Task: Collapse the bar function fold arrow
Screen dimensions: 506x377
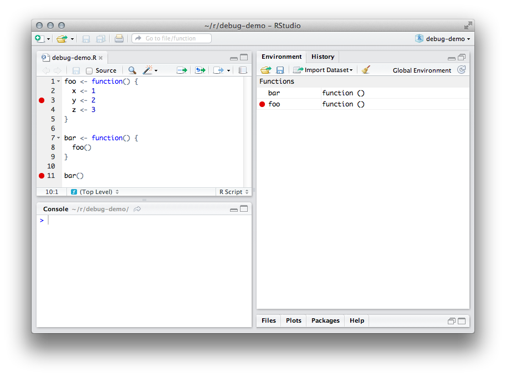Action: point(59,138)
